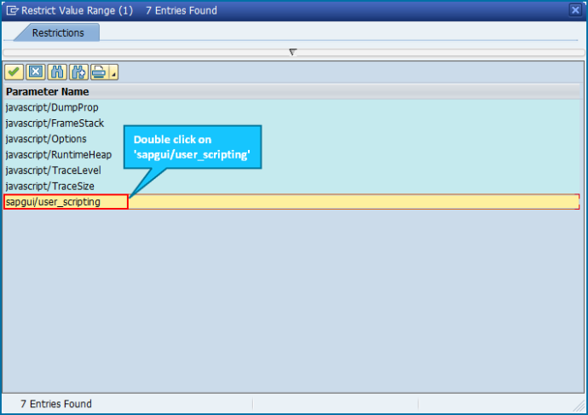Cancel with the X toolbar icon

pyautogui.click(x=36, y=72)
